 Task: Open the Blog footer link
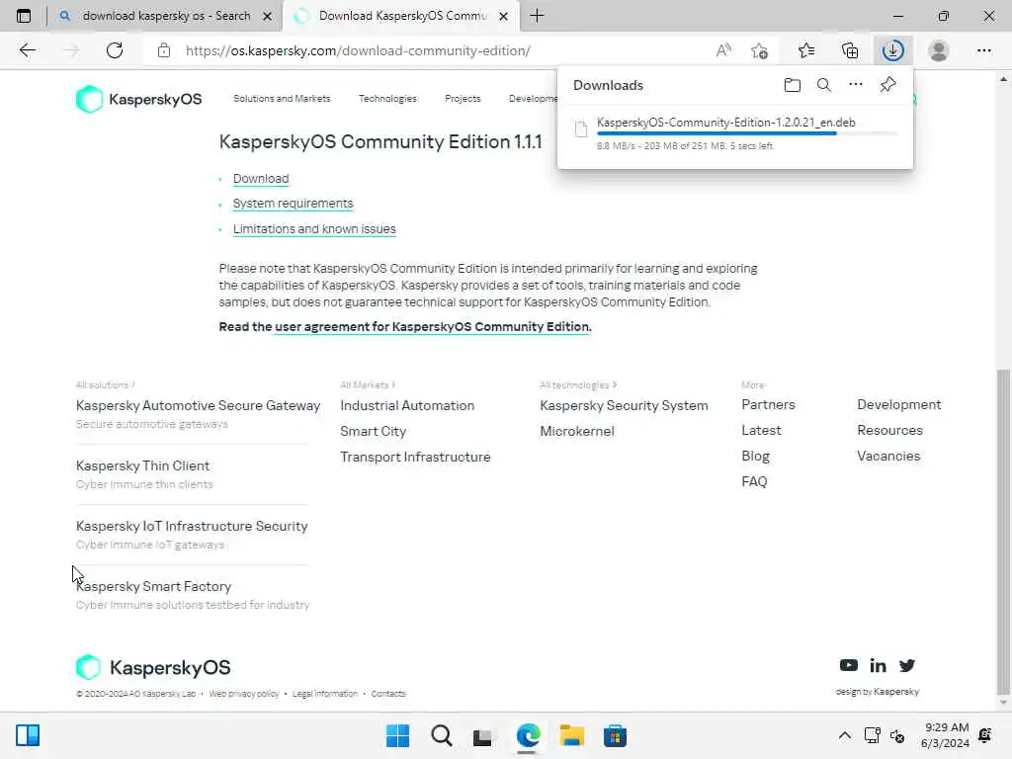(755, 457)
